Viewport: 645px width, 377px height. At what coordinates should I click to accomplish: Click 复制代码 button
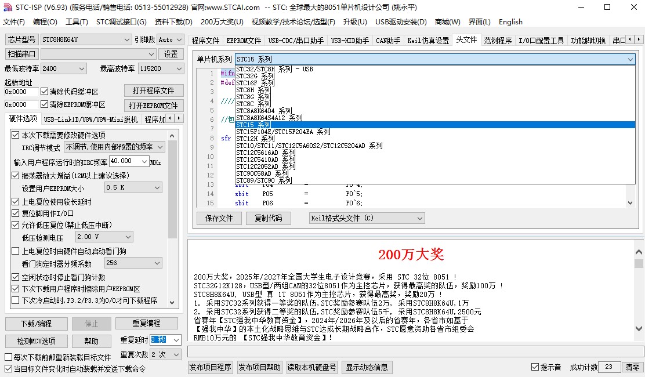point(268,218)
